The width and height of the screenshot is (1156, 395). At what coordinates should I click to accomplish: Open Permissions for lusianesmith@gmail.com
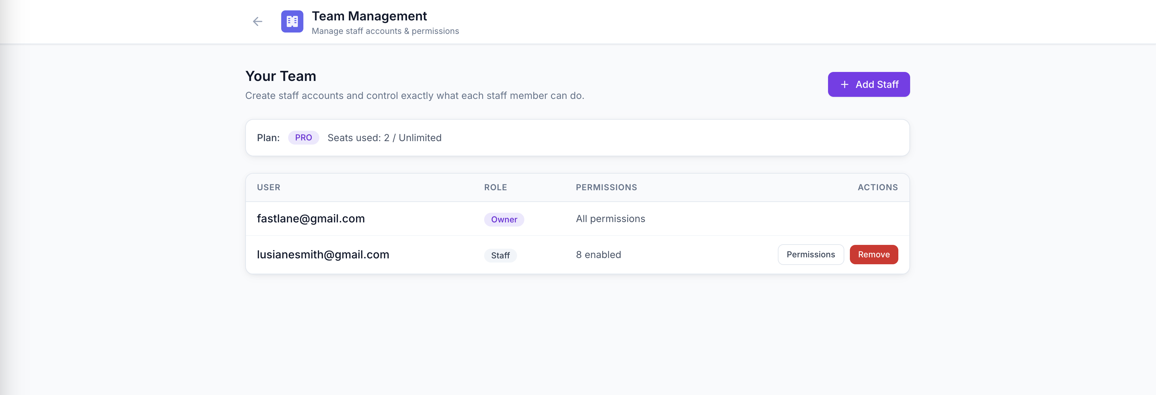coord(810,254)
